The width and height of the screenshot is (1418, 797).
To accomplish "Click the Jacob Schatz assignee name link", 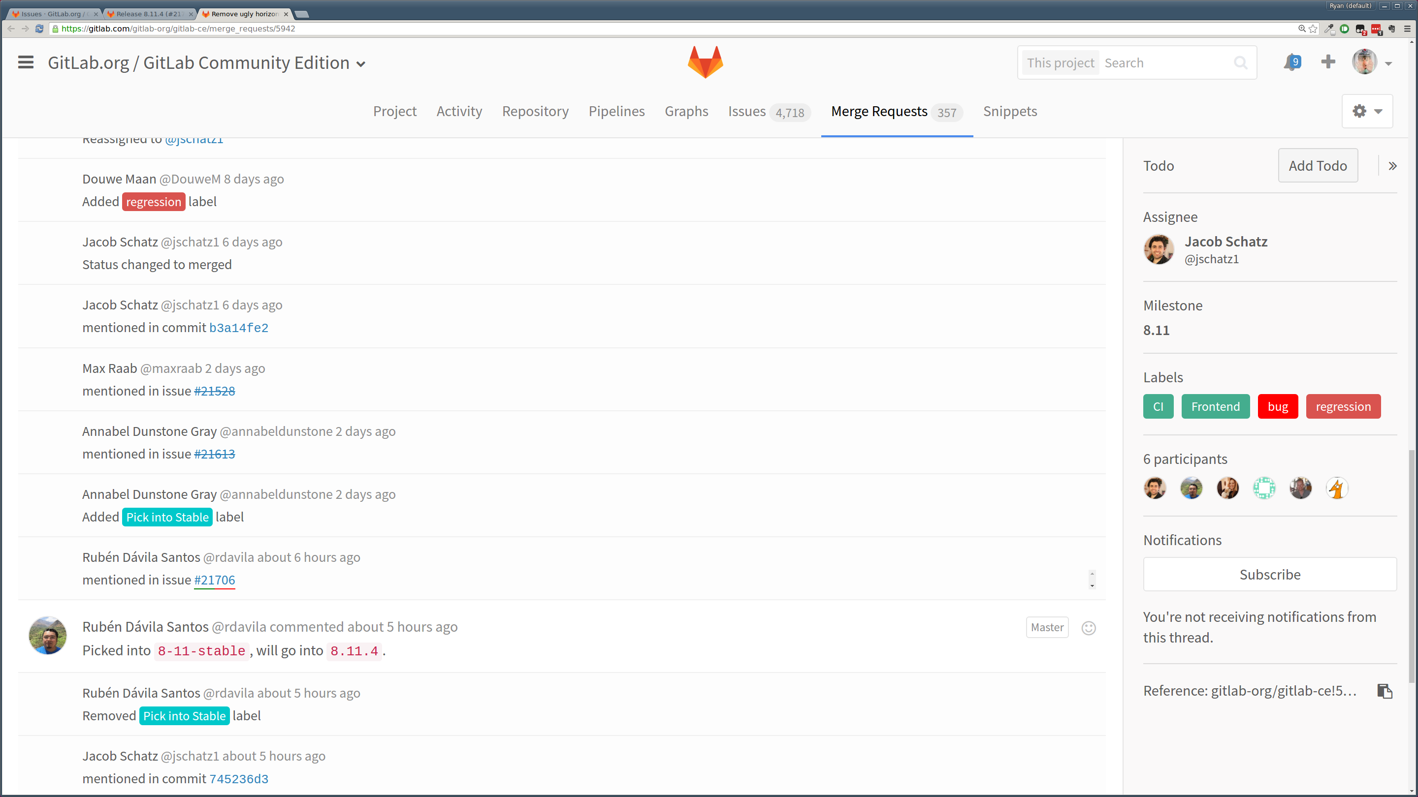I will coord(1226,242).
